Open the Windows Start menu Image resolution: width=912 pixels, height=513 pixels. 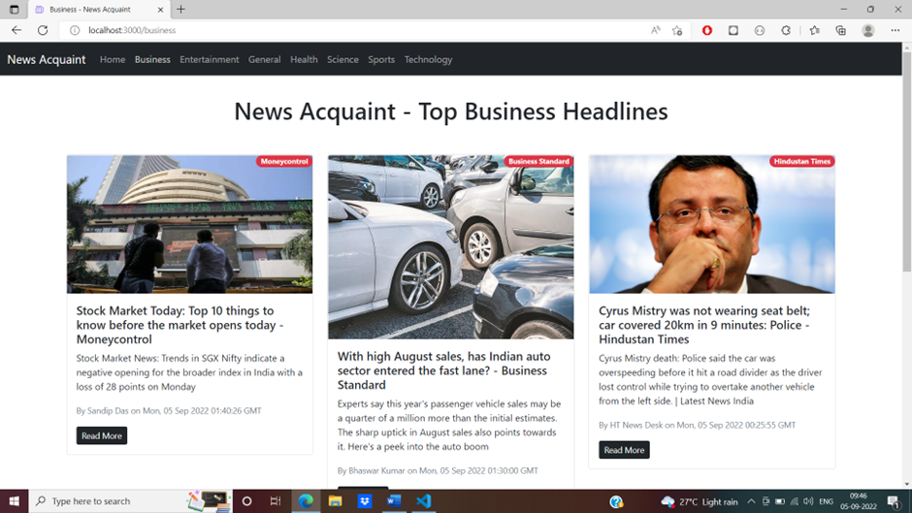click(x=14, y=500)
